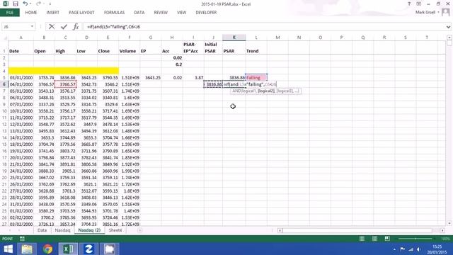Open the REVIEW ribbon tab
453x255 pixels.
coord(161,13)
